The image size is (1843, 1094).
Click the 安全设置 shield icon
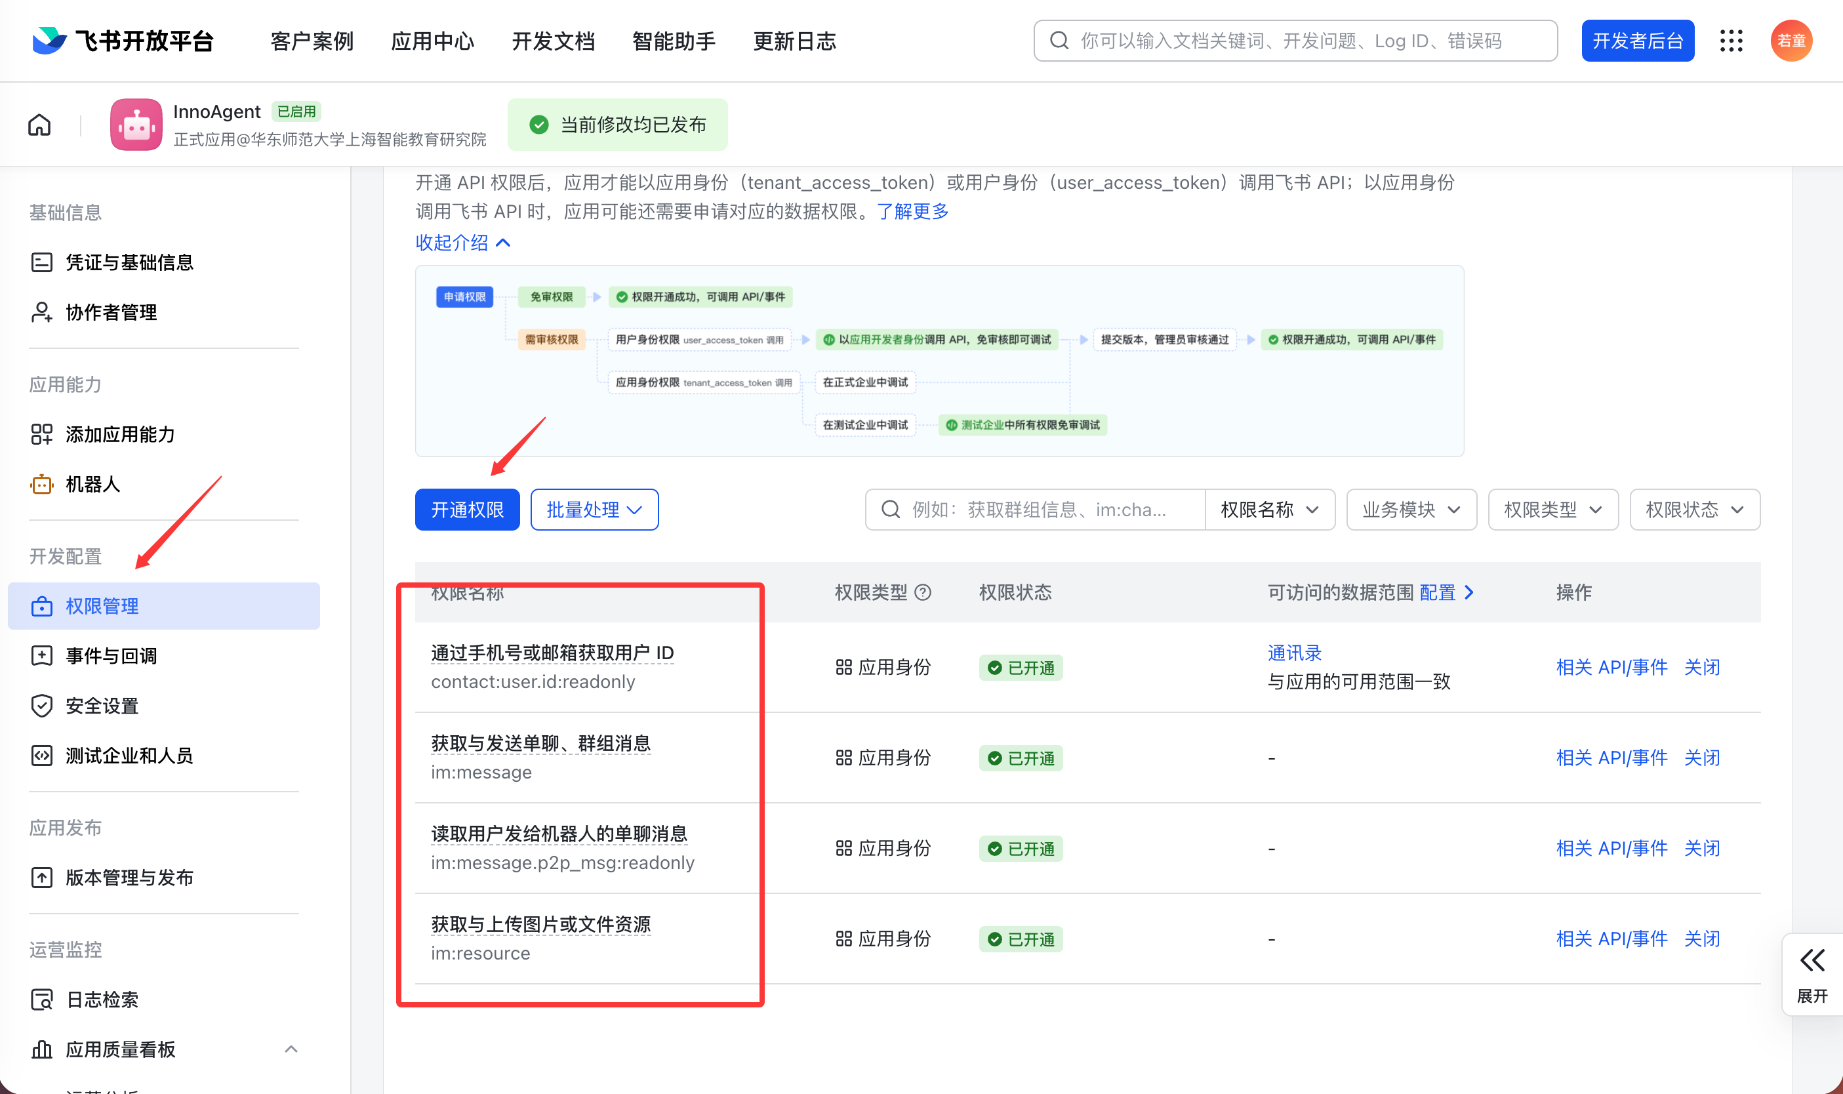click(42, 706)
